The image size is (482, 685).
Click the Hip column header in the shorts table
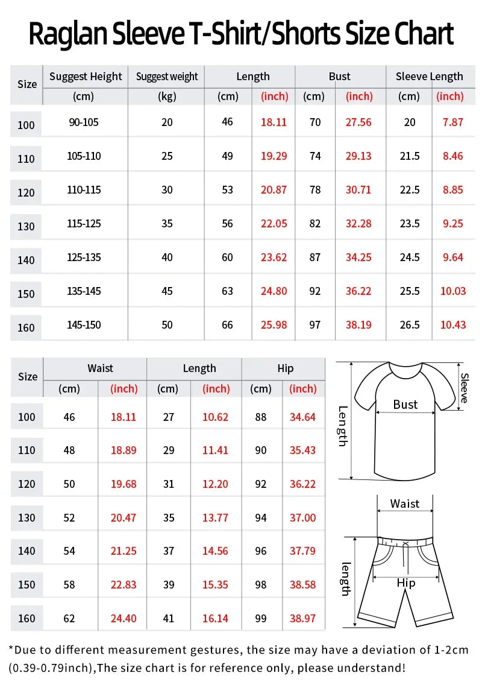pos(286,368)
